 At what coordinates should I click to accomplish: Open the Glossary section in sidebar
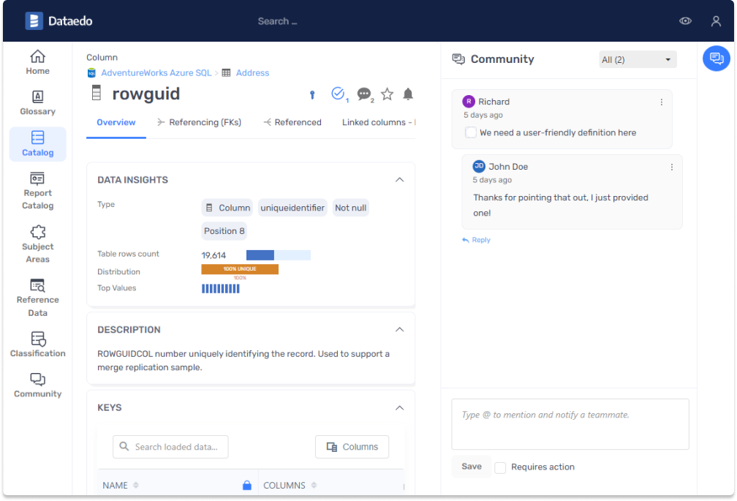(37, 102)
